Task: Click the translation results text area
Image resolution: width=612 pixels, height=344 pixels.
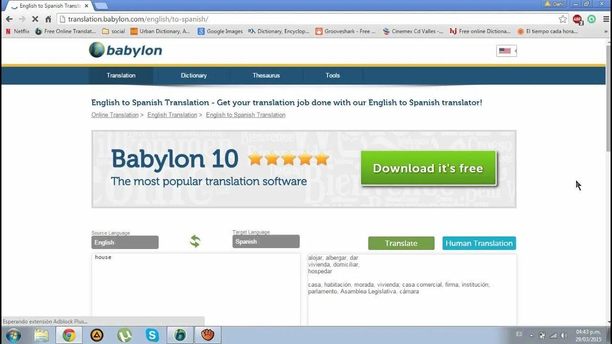Action: pos(412,290)
